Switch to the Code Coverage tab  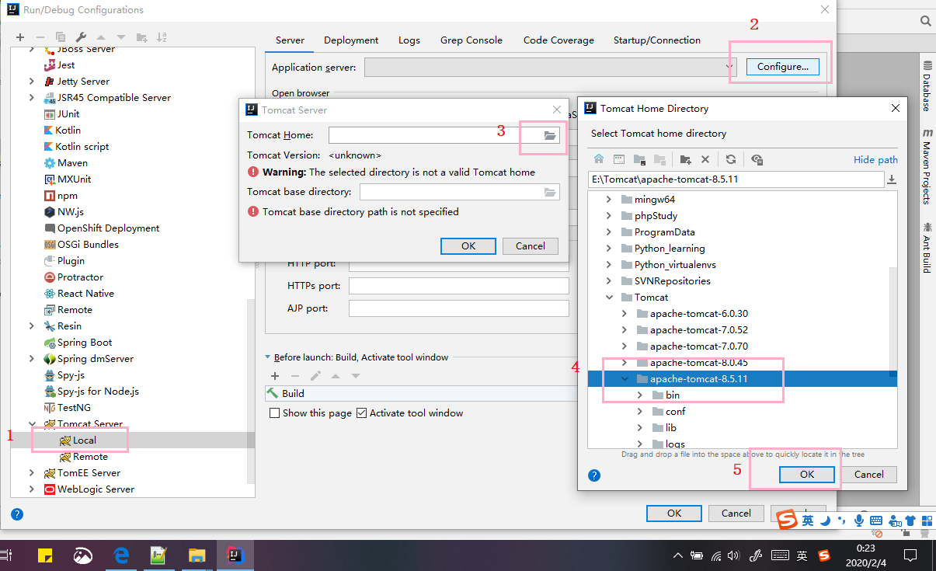558,40
